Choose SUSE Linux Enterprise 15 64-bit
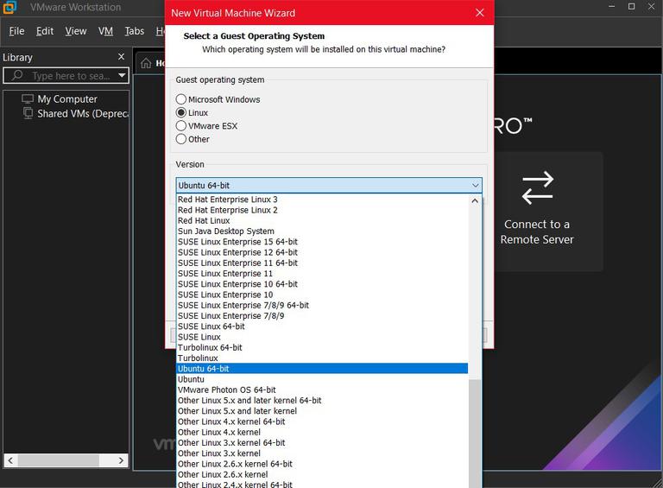Screen dimensions: 663x488 [322, 242]
